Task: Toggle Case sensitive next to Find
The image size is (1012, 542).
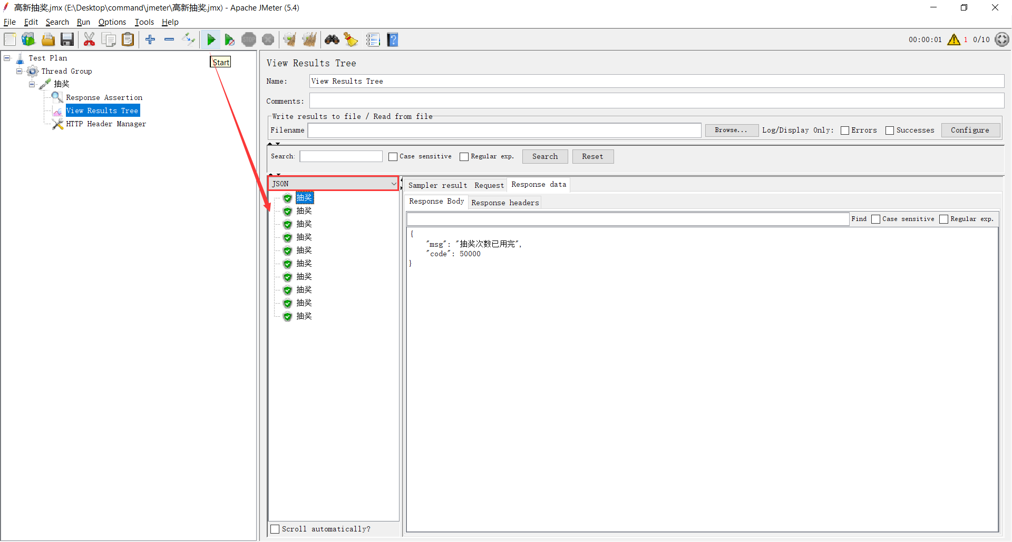Action: (x=876, y=219)
